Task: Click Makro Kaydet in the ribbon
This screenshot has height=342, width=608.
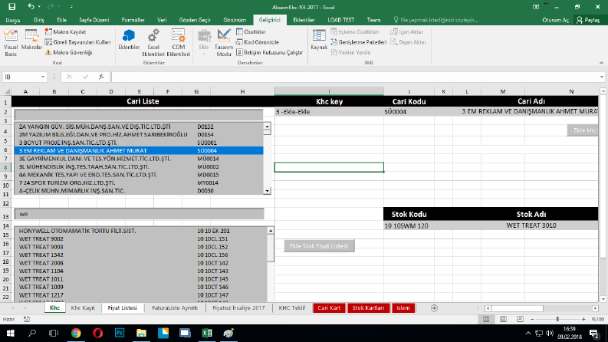Action: (65, 31)
